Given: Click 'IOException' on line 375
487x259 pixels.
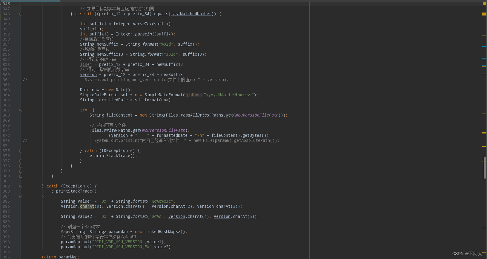Looking at the screenshot, I should pos(115,151).
